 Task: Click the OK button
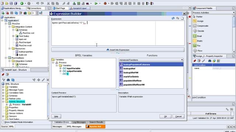coord(166,117)
